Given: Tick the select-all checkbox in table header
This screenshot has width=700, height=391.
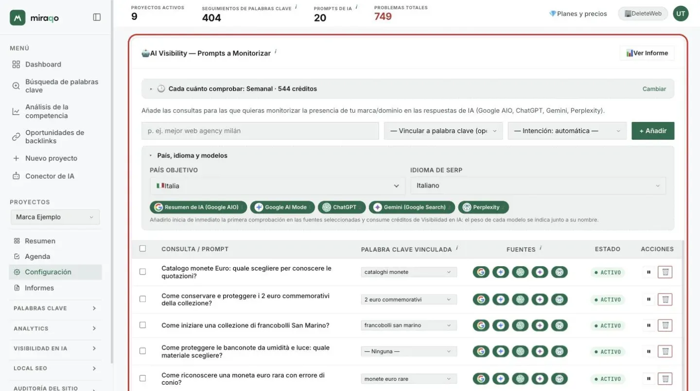Looking at the screenshot, I should point(142,249).
